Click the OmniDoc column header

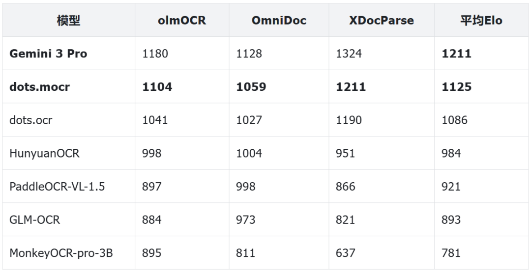[279, 20]
